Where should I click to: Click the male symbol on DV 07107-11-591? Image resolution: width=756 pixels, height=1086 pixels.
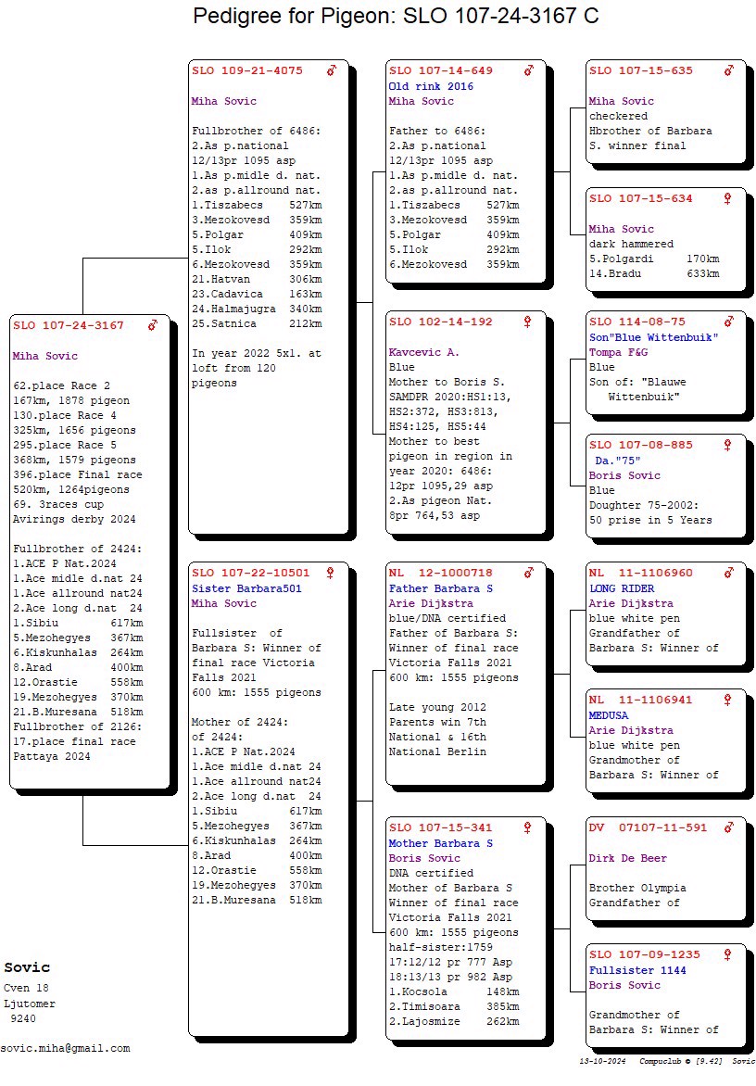click(728, 827)
